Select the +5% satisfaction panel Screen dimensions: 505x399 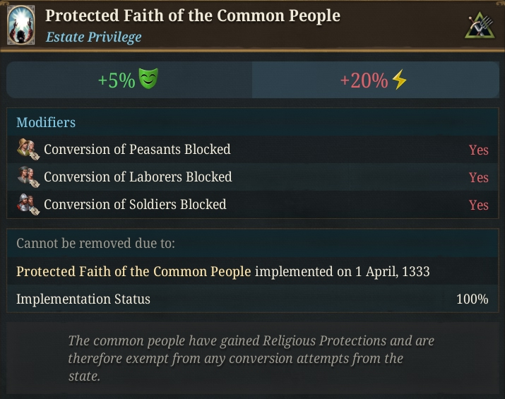tap(129, 80)
